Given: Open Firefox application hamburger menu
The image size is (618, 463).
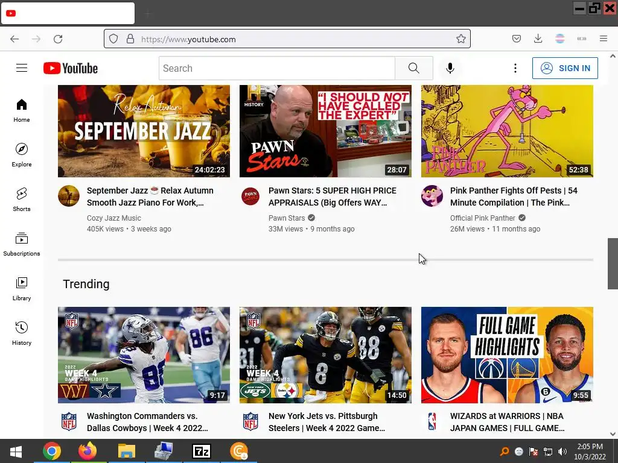Looking at the screenshot, I should coord(603,39).
